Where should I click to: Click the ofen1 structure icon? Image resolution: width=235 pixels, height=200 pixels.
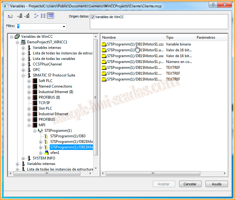(x=46, y=153)
